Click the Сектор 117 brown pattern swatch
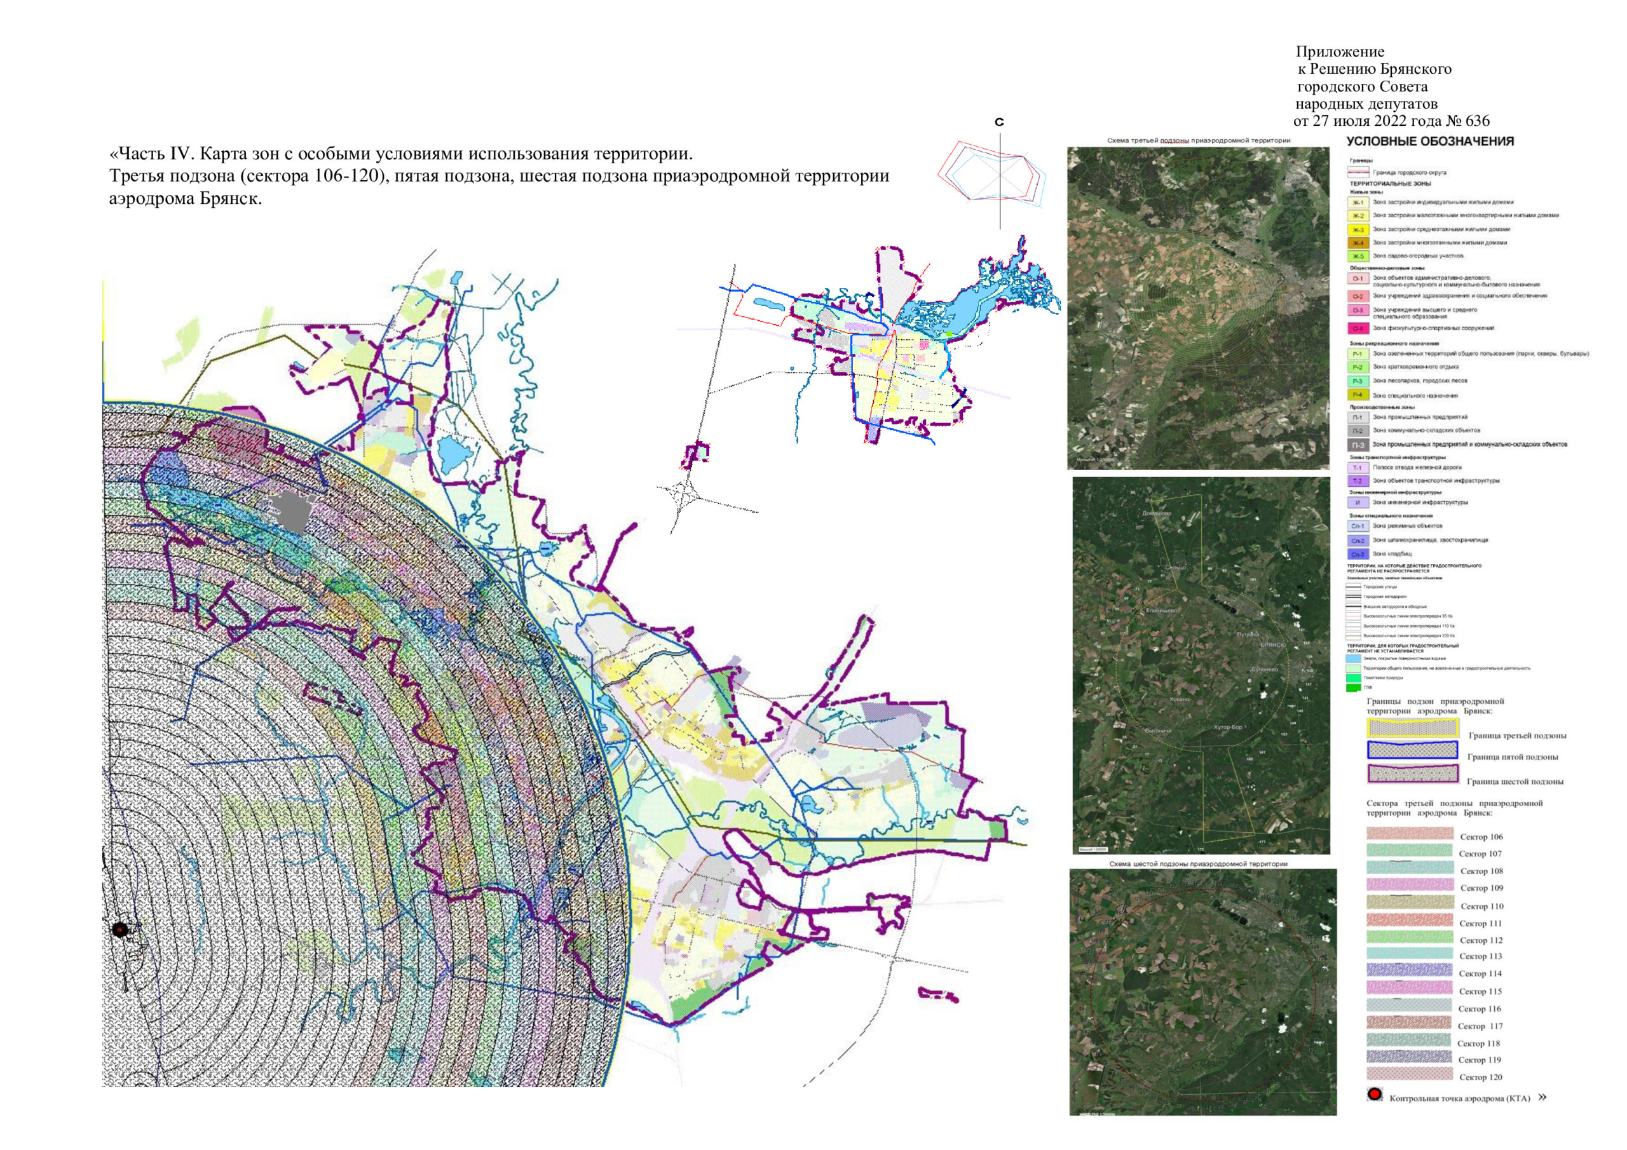The image size is (1627, 1150). (1410, 1023)
